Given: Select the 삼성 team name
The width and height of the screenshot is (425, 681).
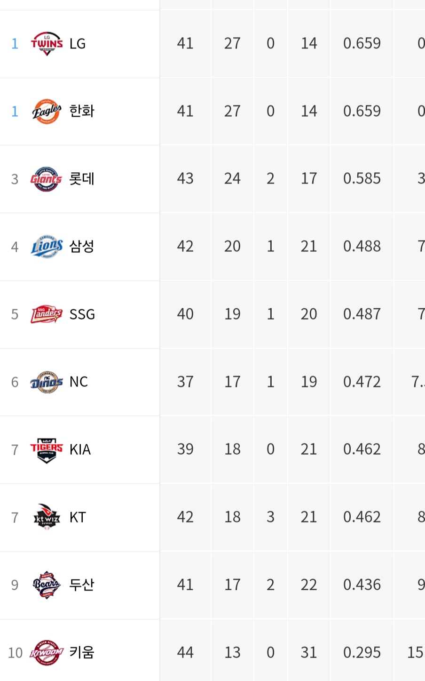Looking at the screenshot, I should [x=82, y=246].
